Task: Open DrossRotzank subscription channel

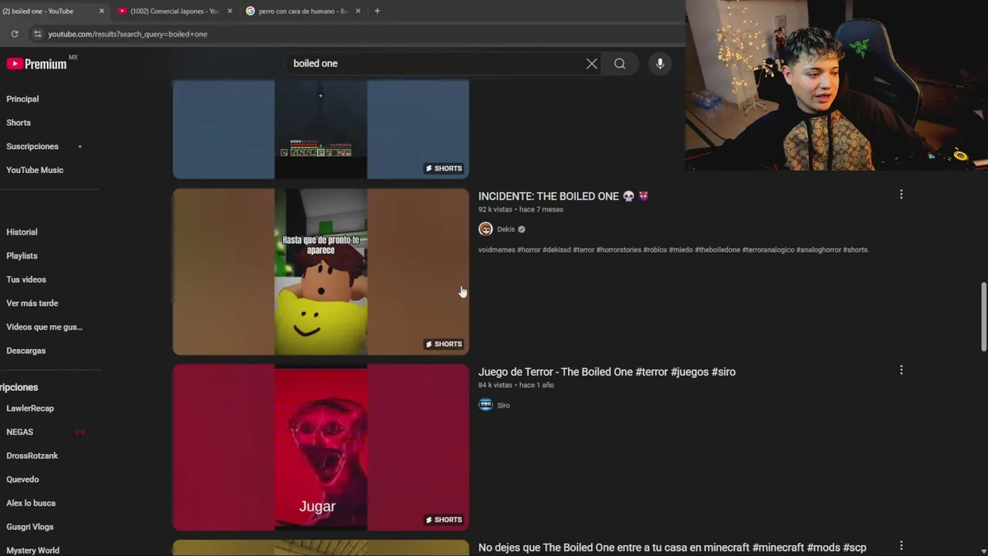Action: tap(32, 456)
